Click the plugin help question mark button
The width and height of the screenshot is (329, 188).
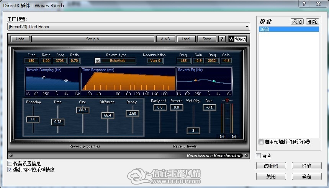pyautogui.click(x=222, y=39)
